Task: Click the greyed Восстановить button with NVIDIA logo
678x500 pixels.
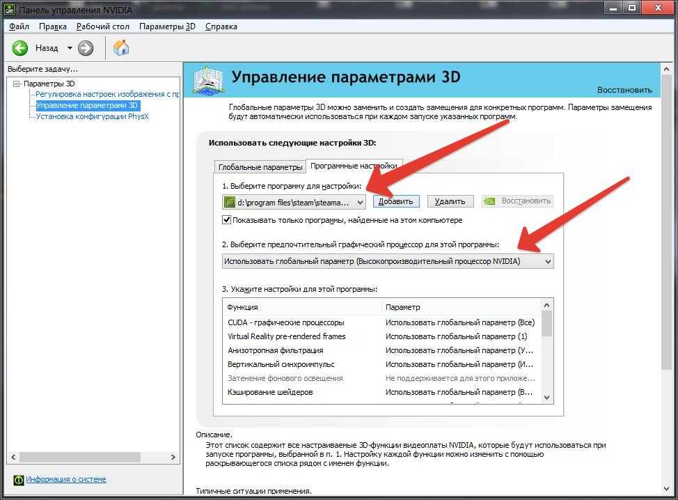Action: 518,201
